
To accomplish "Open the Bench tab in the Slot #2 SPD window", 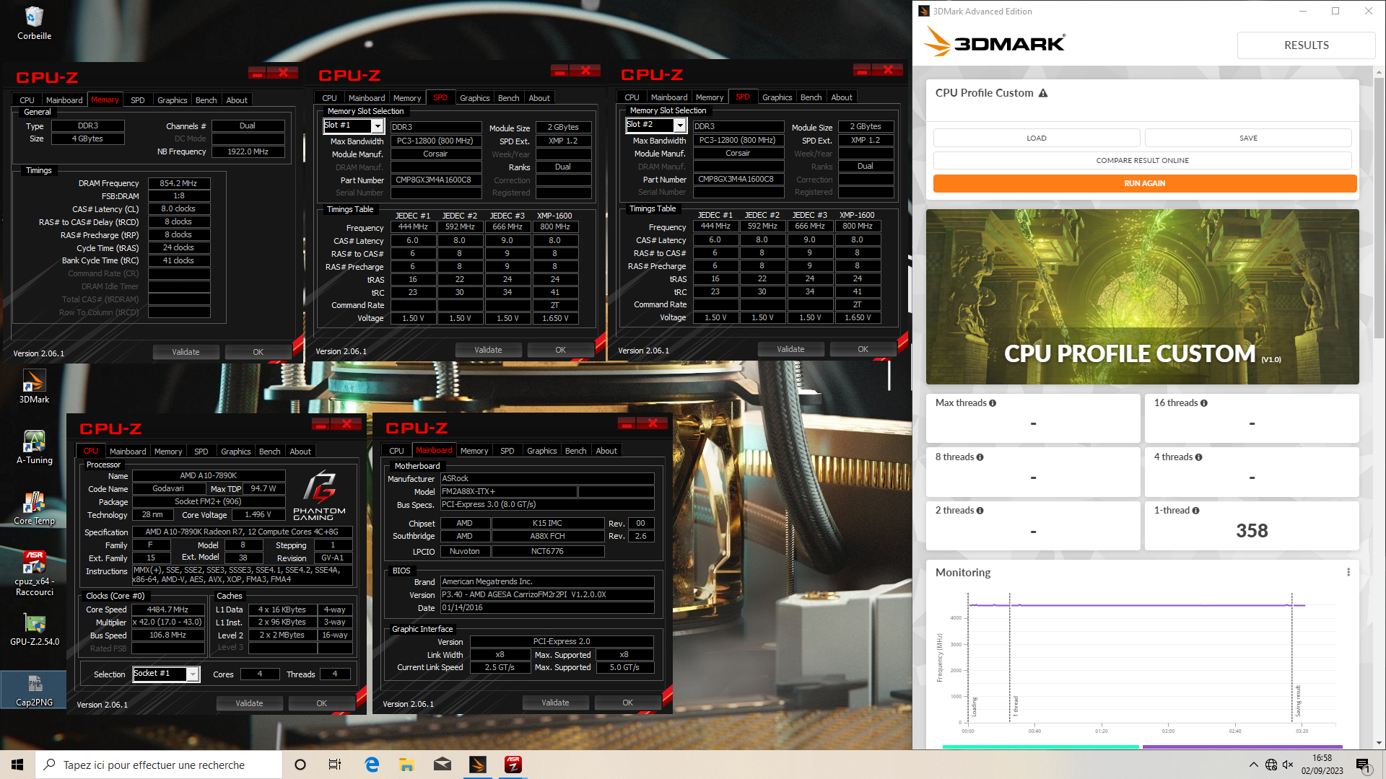I will [811, 97].
